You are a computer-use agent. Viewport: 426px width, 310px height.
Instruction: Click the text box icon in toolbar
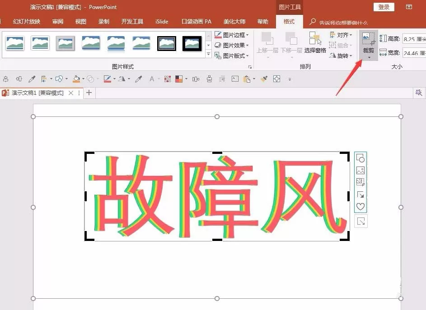pos(235,79)
